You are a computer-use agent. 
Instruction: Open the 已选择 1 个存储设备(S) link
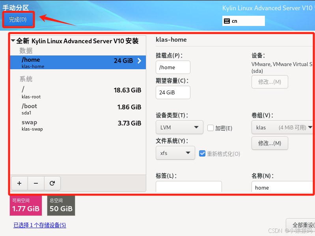point(40,225)
